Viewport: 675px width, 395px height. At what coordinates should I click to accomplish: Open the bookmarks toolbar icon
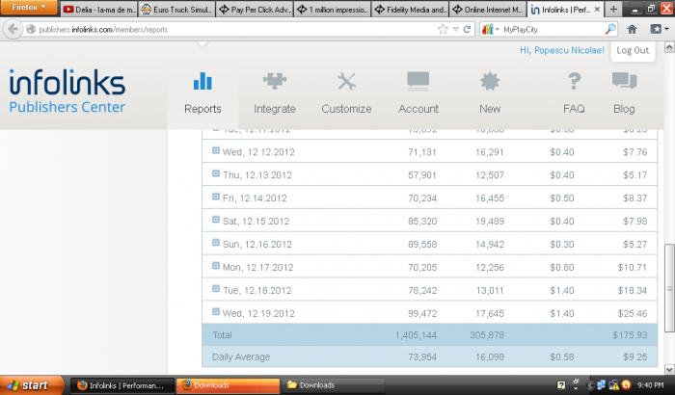tap(657, 29)
